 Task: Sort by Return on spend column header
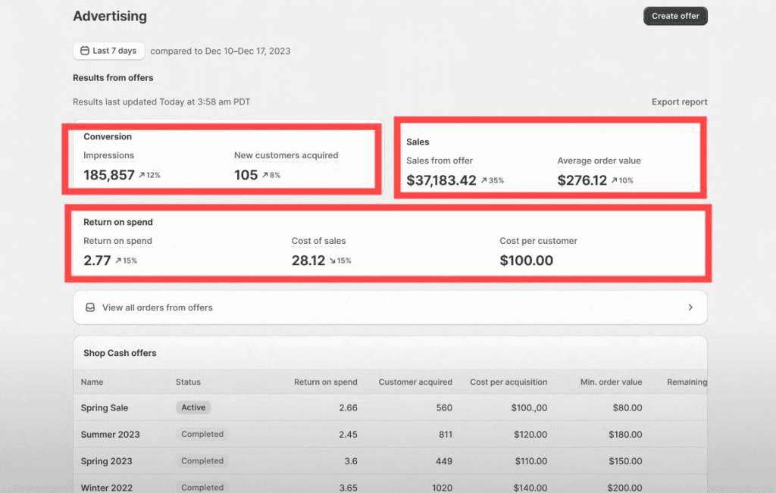pos(325,382)
